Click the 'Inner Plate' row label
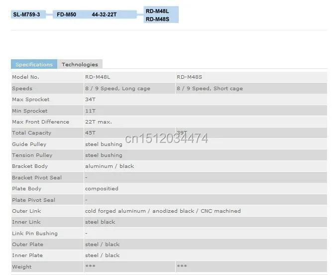Screen dimensions: 332x275 point(27,255)
